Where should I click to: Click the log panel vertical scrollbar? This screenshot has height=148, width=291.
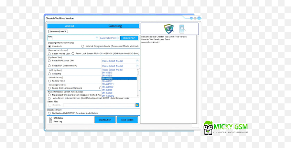click(198, 79)
